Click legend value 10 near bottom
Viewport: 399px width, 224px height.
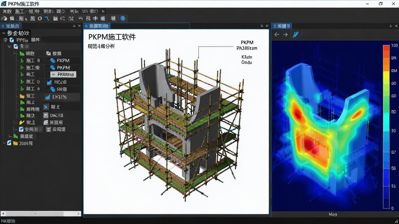pos(394,186)
